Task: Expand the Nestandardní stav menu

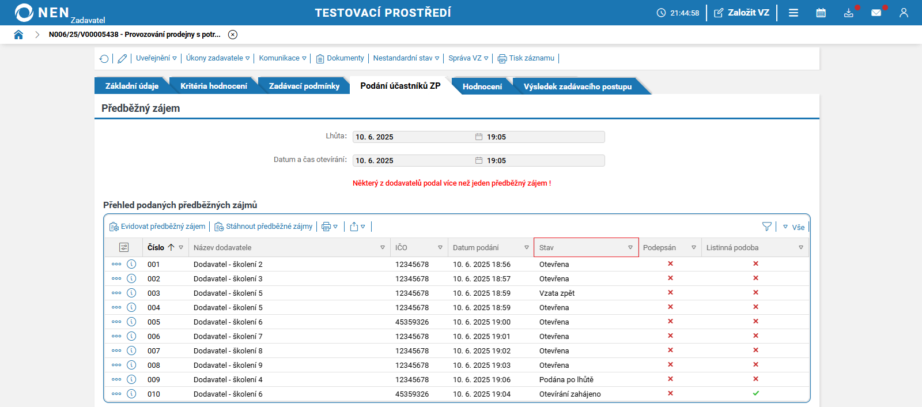Action: pyautogui.click(x=406, y=58)
